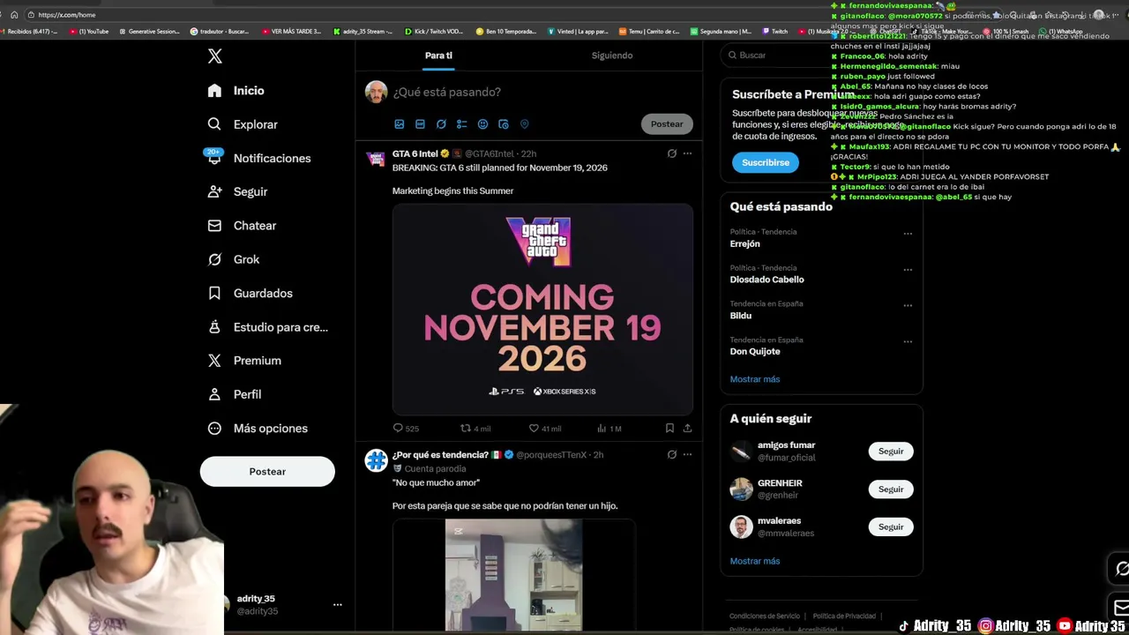
Task: Show more trends under Qué está pasando
Action: coord(755,379)
